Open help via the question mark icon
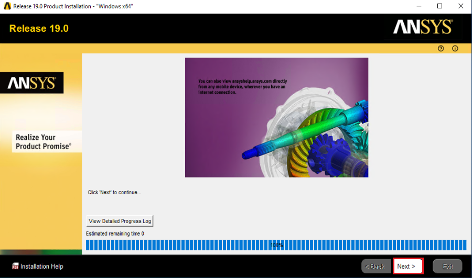The width and height of the screenshot is (472, 278). (x=441, y=48)
